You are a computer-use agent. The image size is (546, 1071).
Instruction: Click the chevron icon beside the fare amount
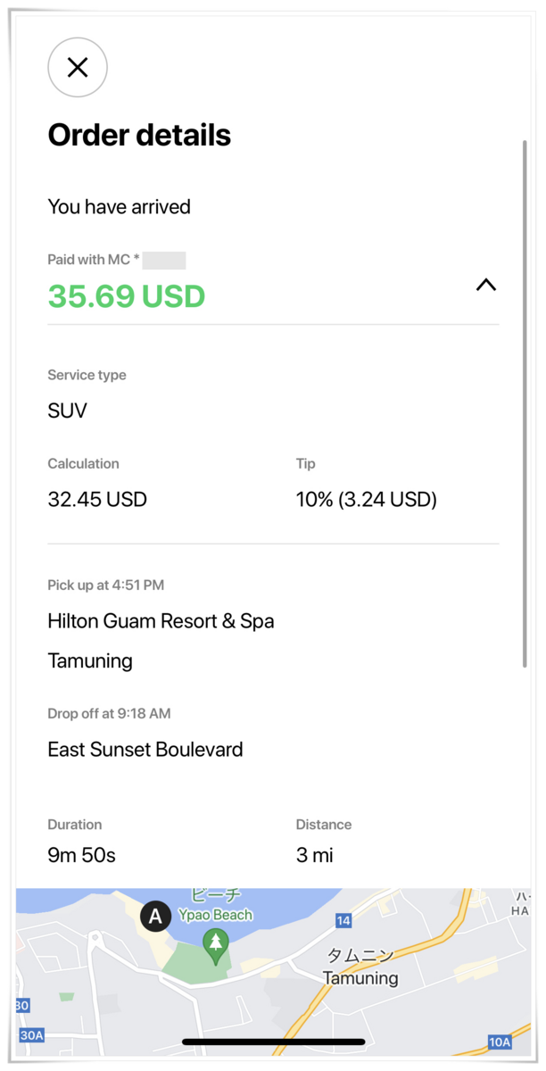486,285
